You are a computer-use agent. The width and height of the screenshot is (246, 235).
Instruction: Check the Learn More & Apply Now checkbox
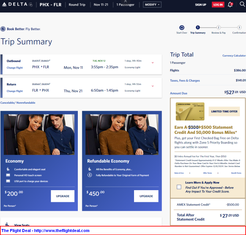click(179, 187)
